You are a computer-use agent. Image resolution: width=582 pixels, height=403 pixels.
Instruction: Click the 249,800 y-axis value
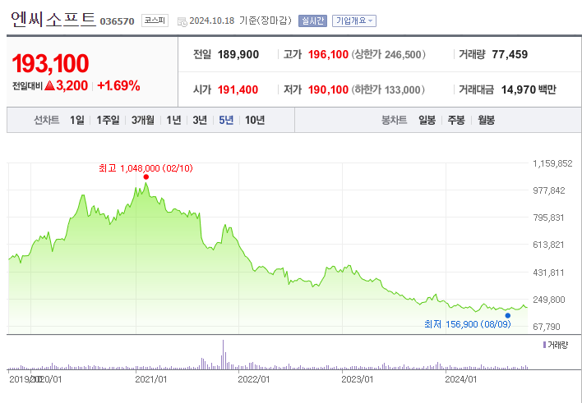549,300
